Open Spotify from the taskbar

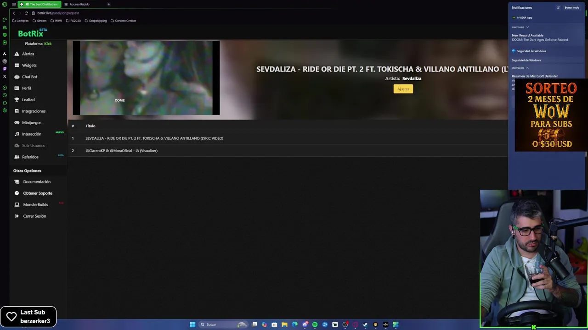(315, 324)
